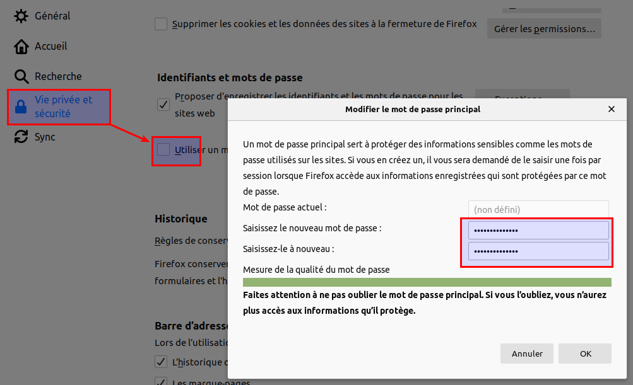Toggle the Les marque-pages checkbox
This screenshot has height=385, width=633.
tap(162, 381)
